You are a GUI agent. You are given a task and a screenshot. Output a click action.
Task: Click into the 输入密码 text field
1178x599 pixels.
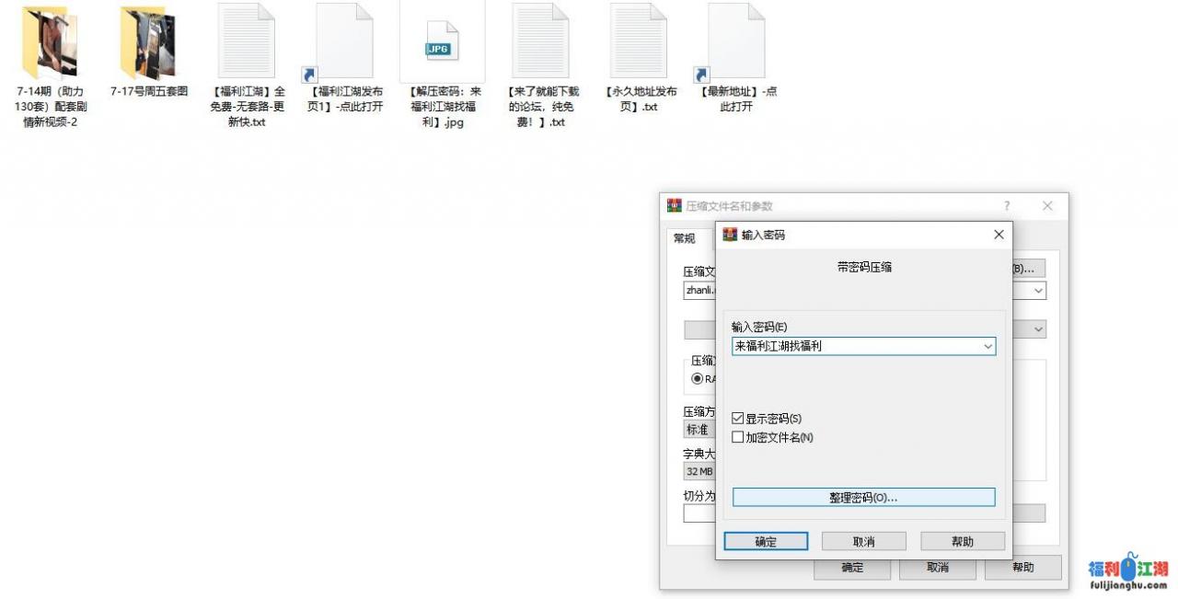tap(854, 347)
